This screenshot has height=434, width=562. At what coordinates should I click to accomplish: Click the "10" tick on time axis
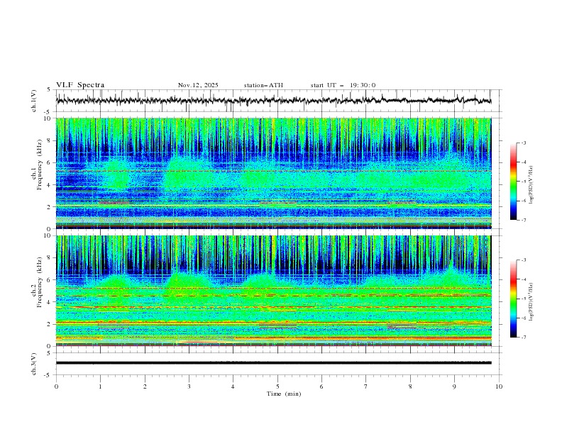[x=499, y=386]
